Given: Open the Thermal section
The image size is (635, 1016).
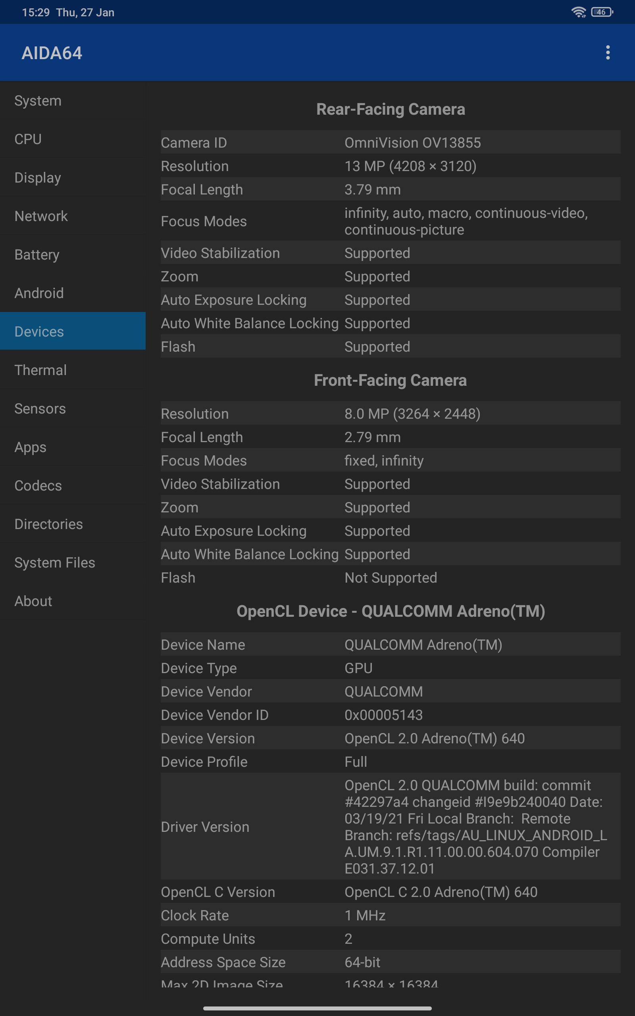Looking at the screenshot, I should [73, 370].
